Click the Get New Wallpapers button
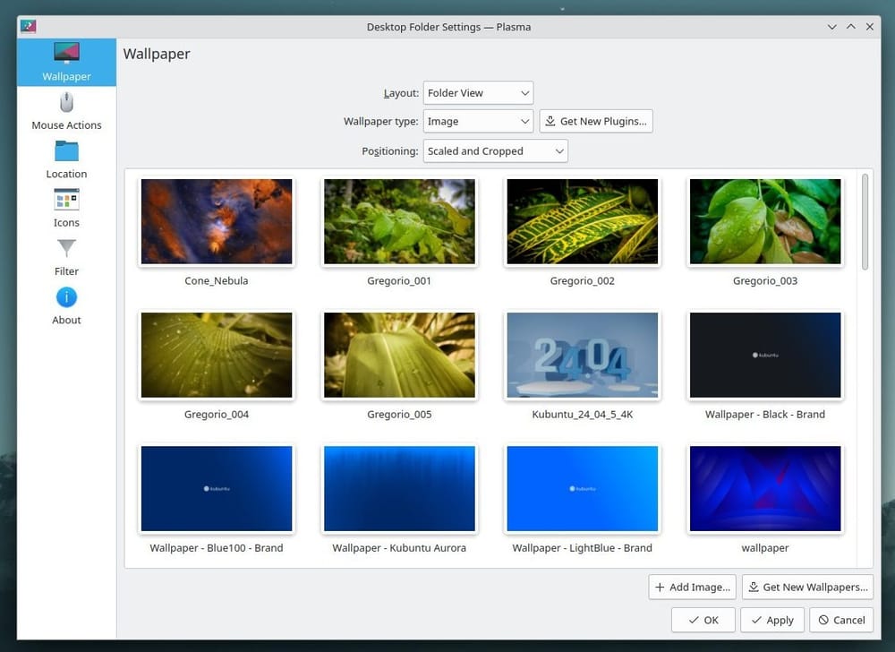Viewport: 895px width, 652px height. tap(806, 587)
